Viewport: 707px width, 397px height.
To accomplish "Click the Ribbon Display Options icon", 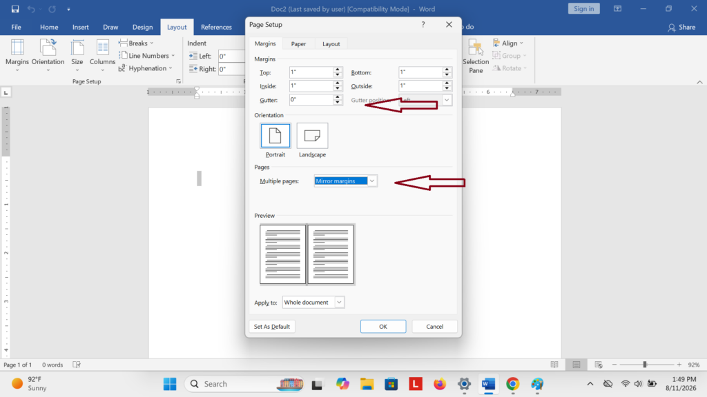I will (x=618, y=9).
